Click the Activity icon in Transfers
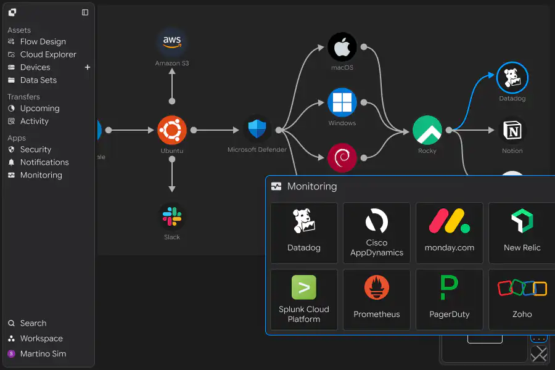 [11, 121]
